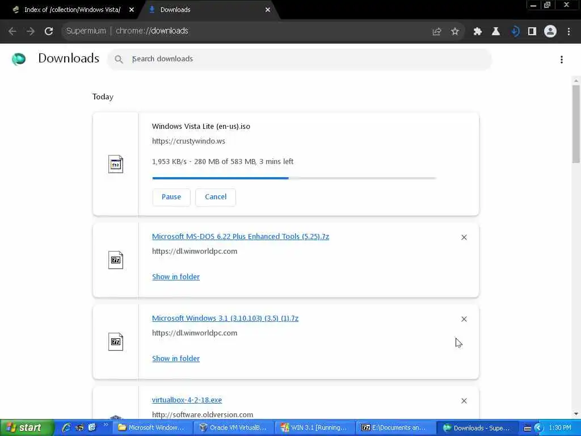Click in the Search downloads field
This screenshot has width=581, height=436.
[x=300, y=59]
